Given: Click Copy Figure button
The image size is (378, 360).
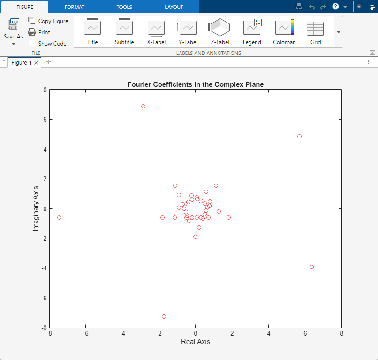Looking at the screenshot, I should pos(48,21).
